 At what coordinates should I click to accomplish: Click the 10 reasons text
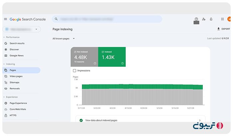coord(79,62)
